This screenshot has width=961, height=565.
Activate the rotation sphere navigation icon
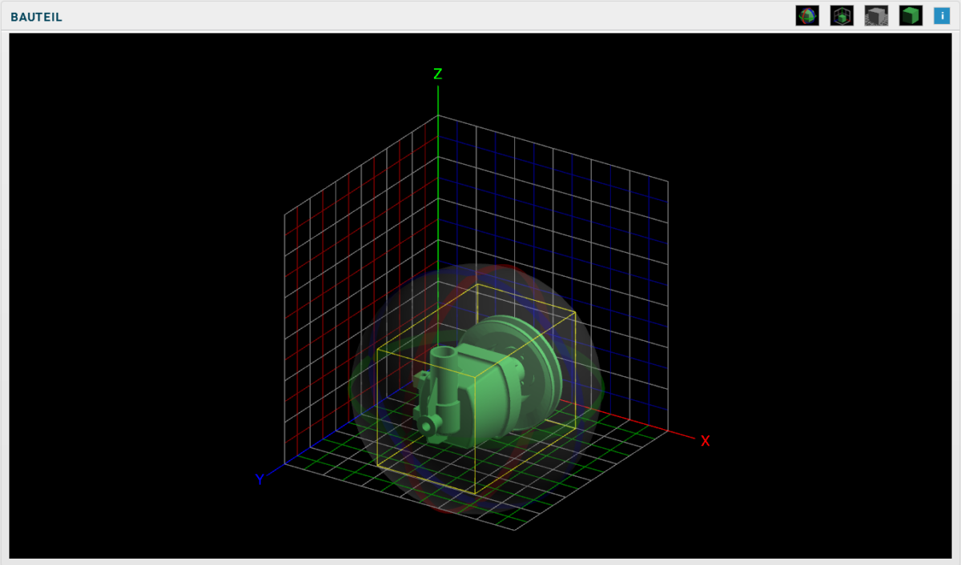click(806, 15)
